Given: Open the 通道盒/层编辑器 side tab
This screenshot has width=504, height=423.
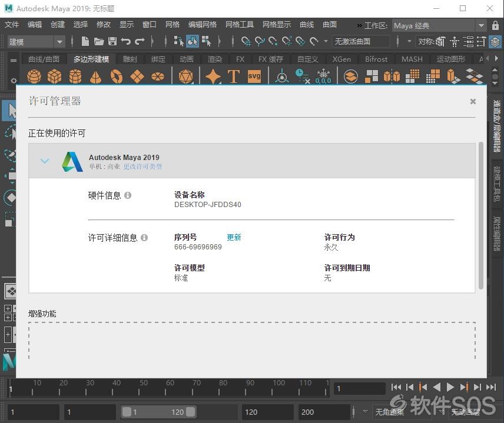Looking at the screenshot, I should pos(498,126).
